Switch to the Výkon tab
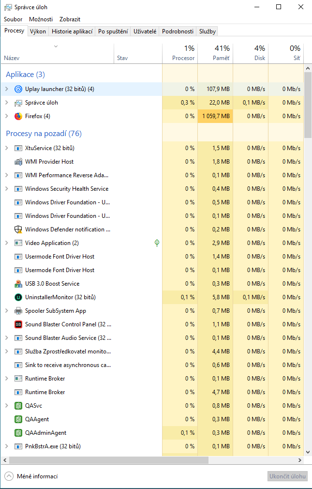Viewport: 312px width, 489px height. click(38, 31)
